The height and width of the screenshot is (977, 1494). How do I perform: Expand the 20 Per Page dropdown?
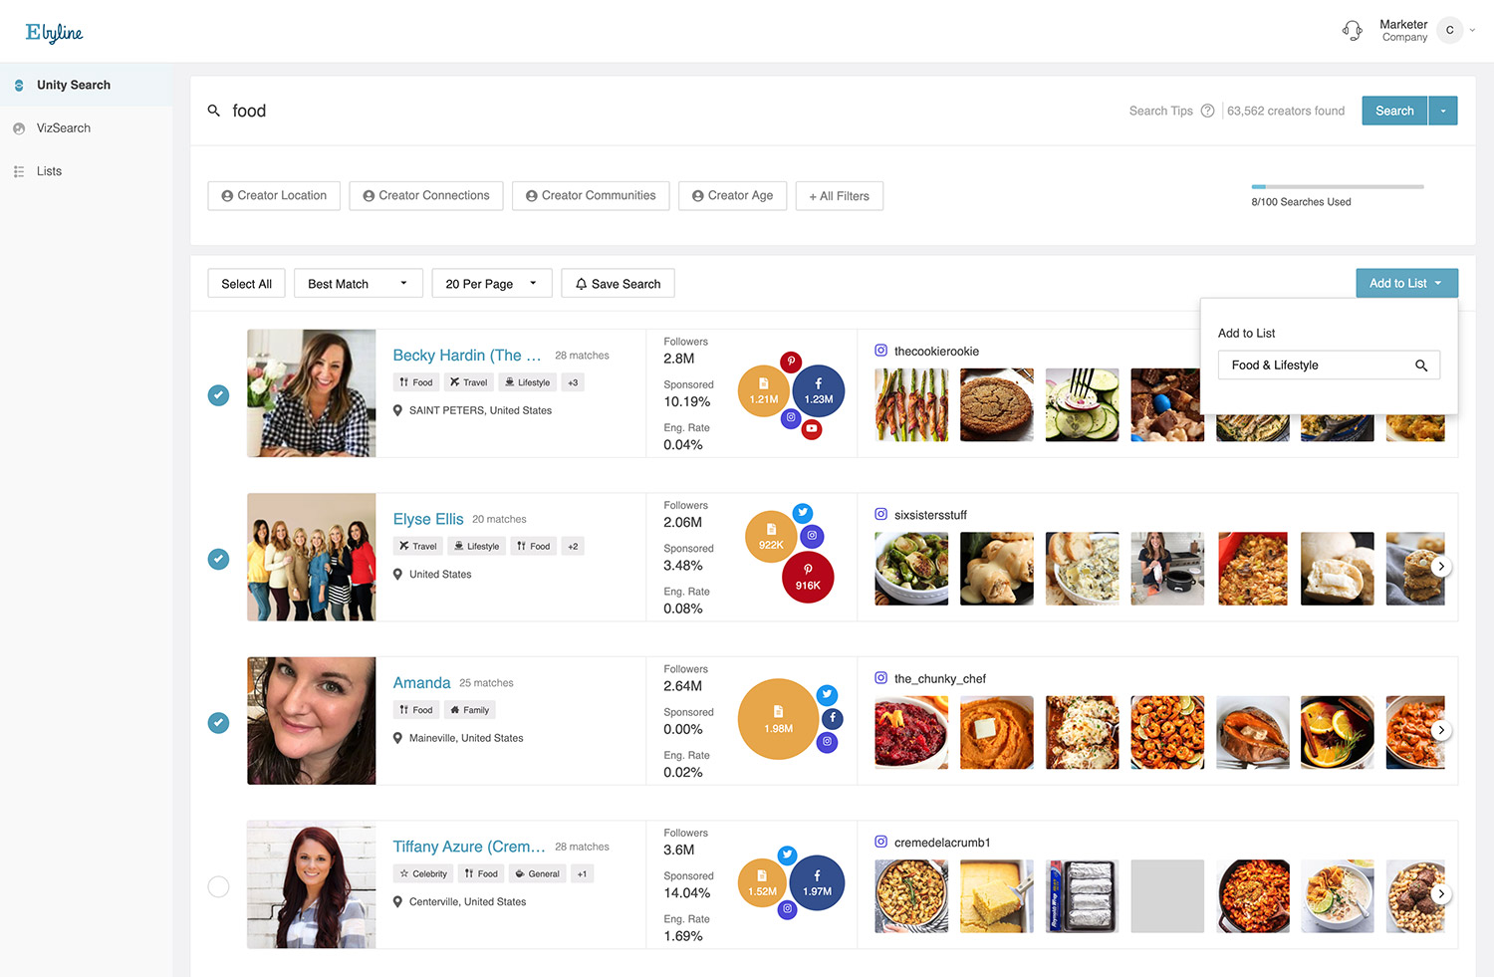[x=491, y=284]
